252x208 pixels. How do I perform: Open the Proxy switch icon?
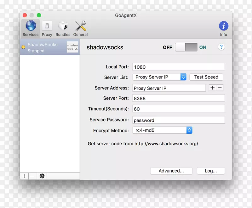tap(47, 26)
